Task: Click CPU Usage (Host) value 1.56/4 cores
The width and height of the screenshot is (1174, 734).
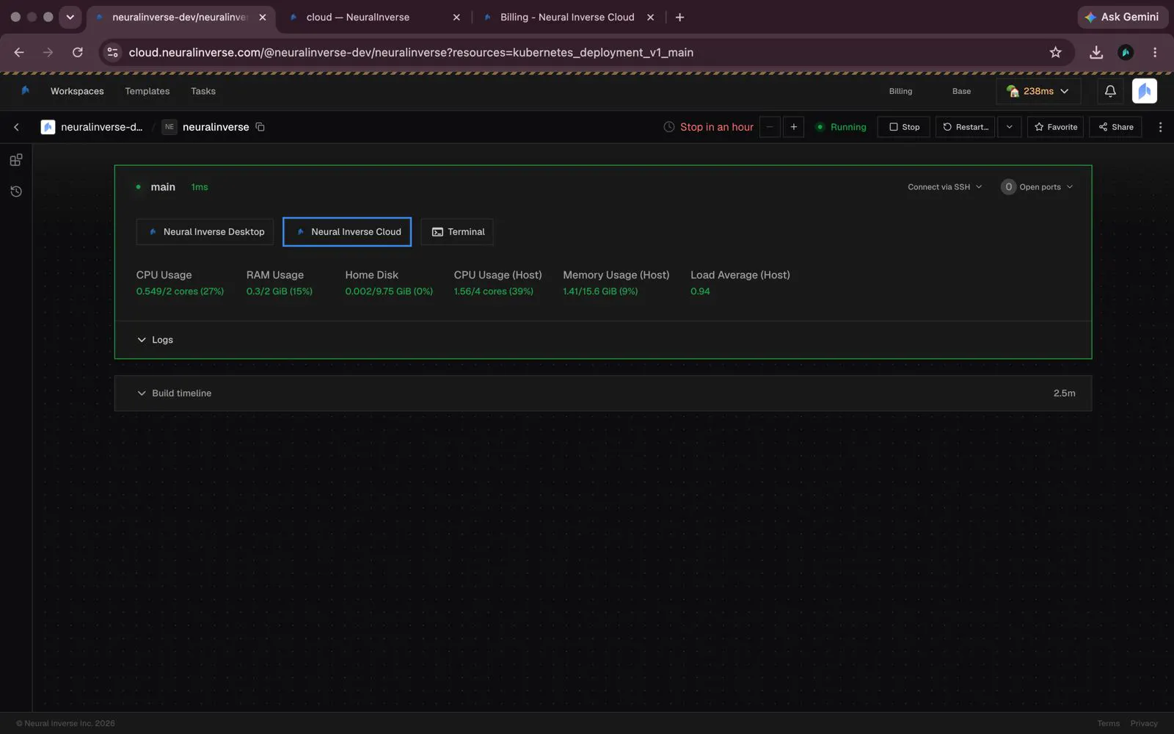Action: click(494, 291)
